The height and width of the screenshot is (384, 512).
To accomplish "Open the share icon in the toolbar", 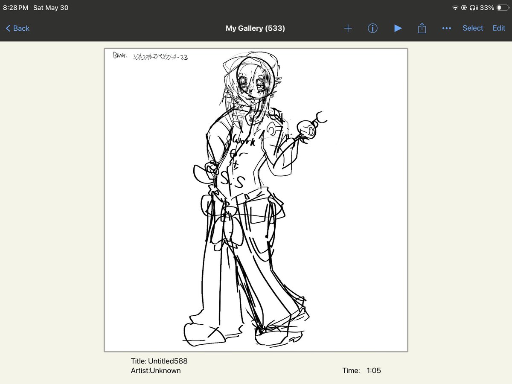I will (x=422, y=28).
